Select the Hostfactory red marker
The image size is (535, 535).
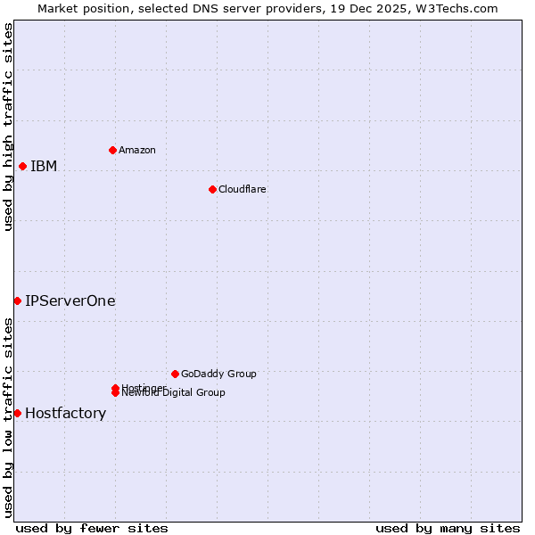(17, 413)
